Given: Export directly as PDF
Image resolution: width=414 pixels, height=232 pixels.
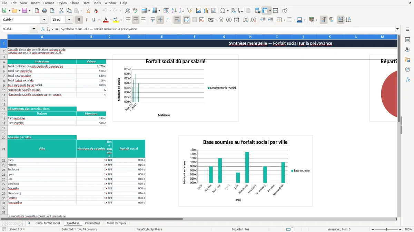Looking at the screenshot, I should 37,11.
